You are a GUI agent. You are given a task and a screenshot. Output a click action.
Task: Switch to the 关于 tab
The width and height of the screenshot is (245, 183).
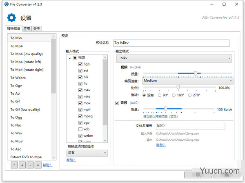tap(36, 29)
